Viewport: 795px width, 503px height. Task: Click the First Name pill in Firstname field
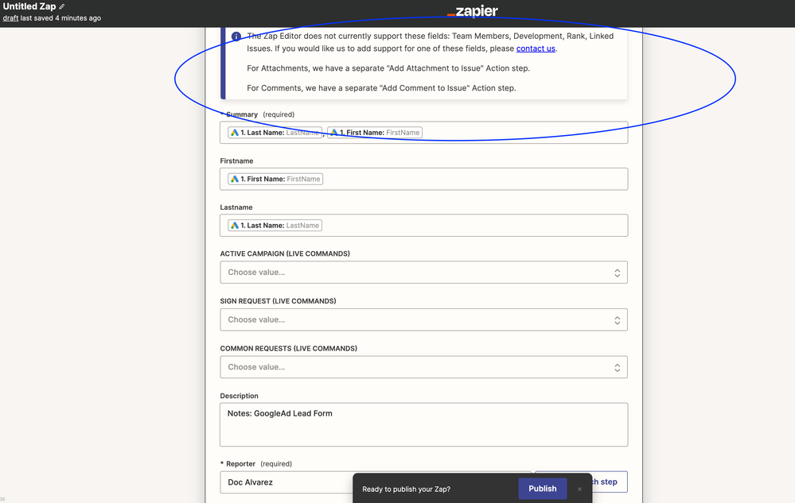coord(275,179)
